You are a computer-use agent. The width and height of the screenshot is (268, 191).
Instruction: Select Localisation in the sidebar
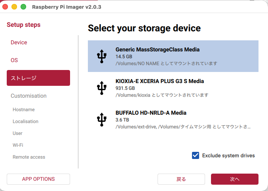coord(26,121)
